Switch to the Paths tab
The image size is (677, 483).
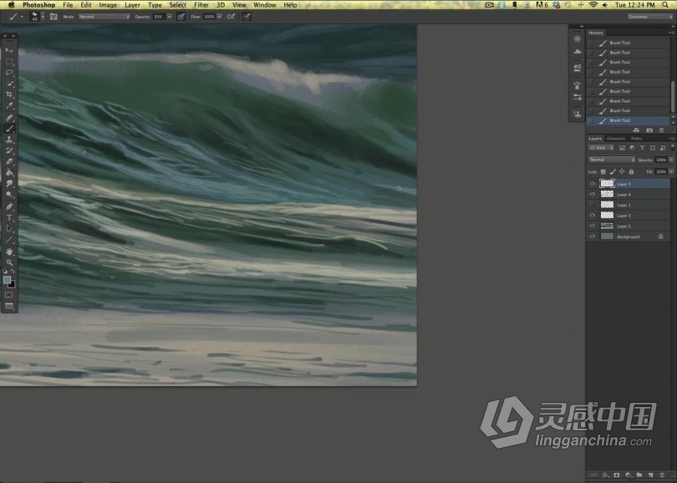(636, 139)
